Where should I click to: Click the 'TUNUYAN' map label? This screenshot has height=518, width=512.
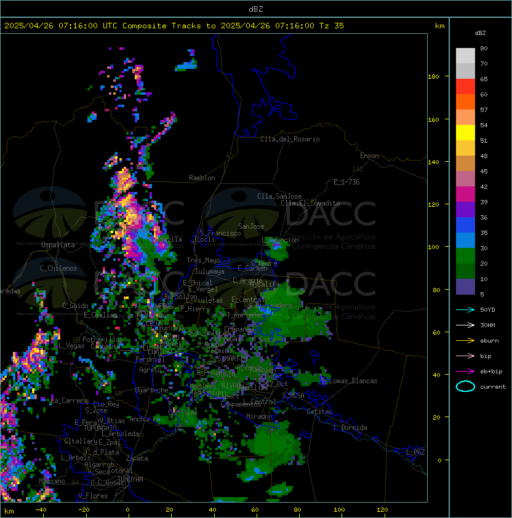(130, 479)
